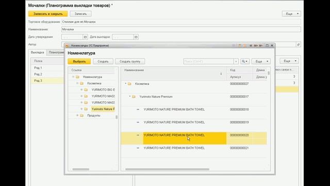This screenshot has width=330, height=186.
Task: Select the Продукты label in the tree
Action: 94,115
